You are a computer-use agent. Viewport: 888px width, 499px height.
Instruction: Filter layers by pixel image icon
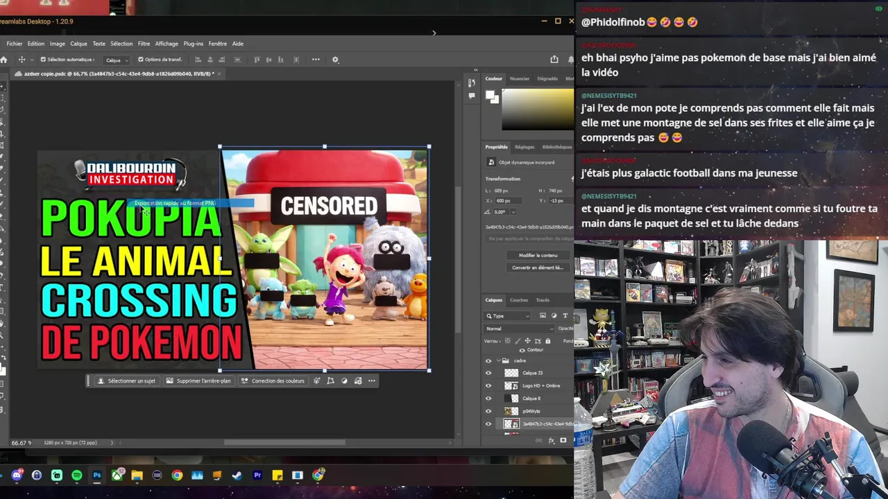[543, 315]
